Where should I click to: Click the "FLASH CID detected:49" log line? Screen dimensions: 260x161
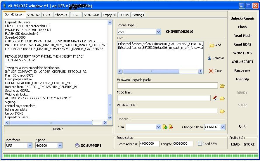(22, 34)
